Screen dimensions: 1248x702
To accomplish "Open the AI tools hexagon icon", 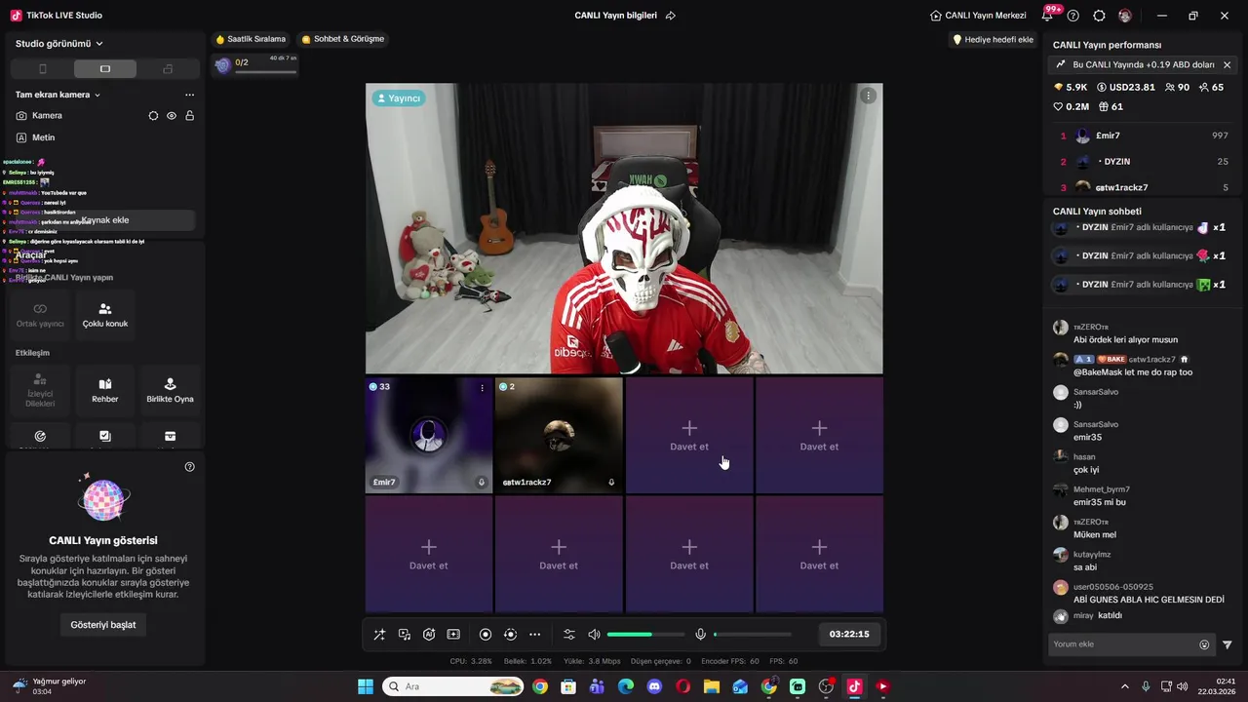I will (x=429, y=635).
